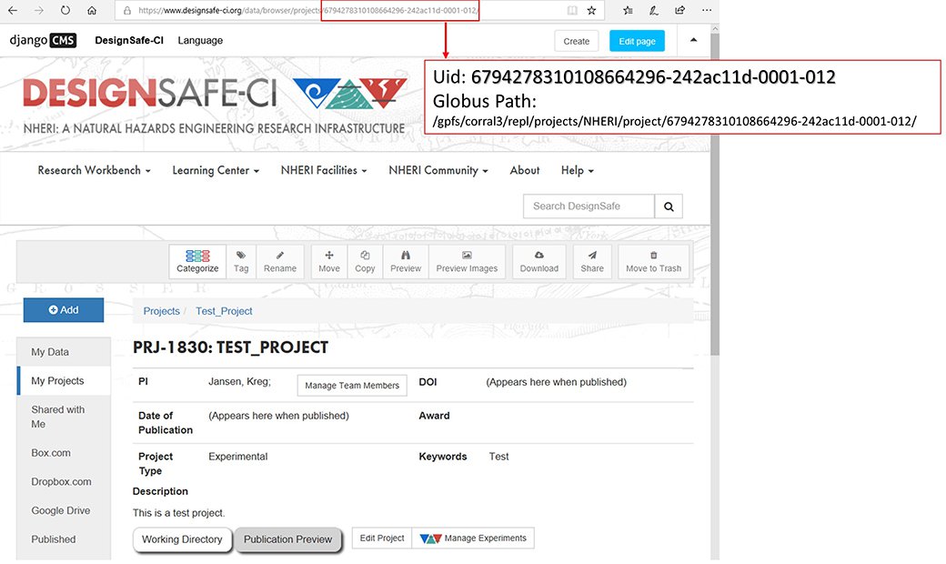The width and height of the screenshot is (946, 564).
Task: Open Language toolbar menu
Action: [200, 40]
